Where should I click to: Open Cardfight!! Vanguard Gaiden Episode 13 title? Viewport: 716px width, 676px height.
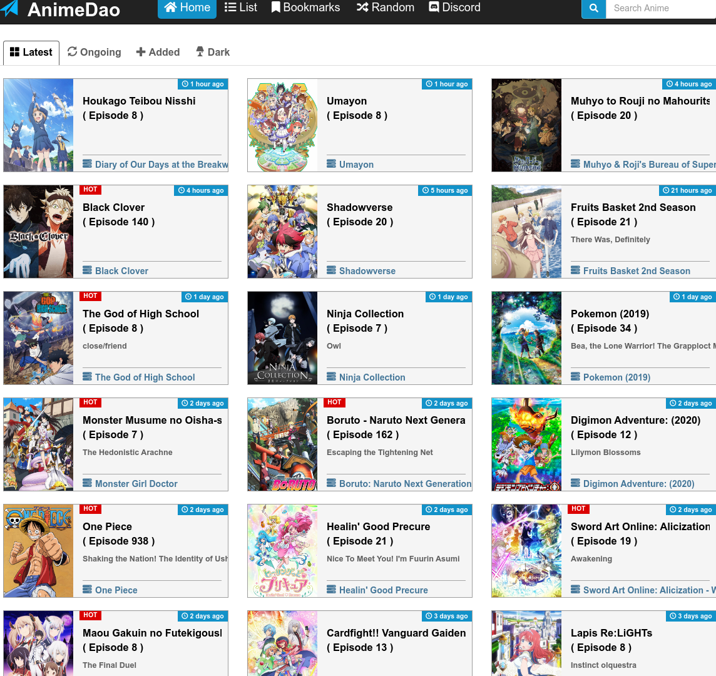pos(396,640)
